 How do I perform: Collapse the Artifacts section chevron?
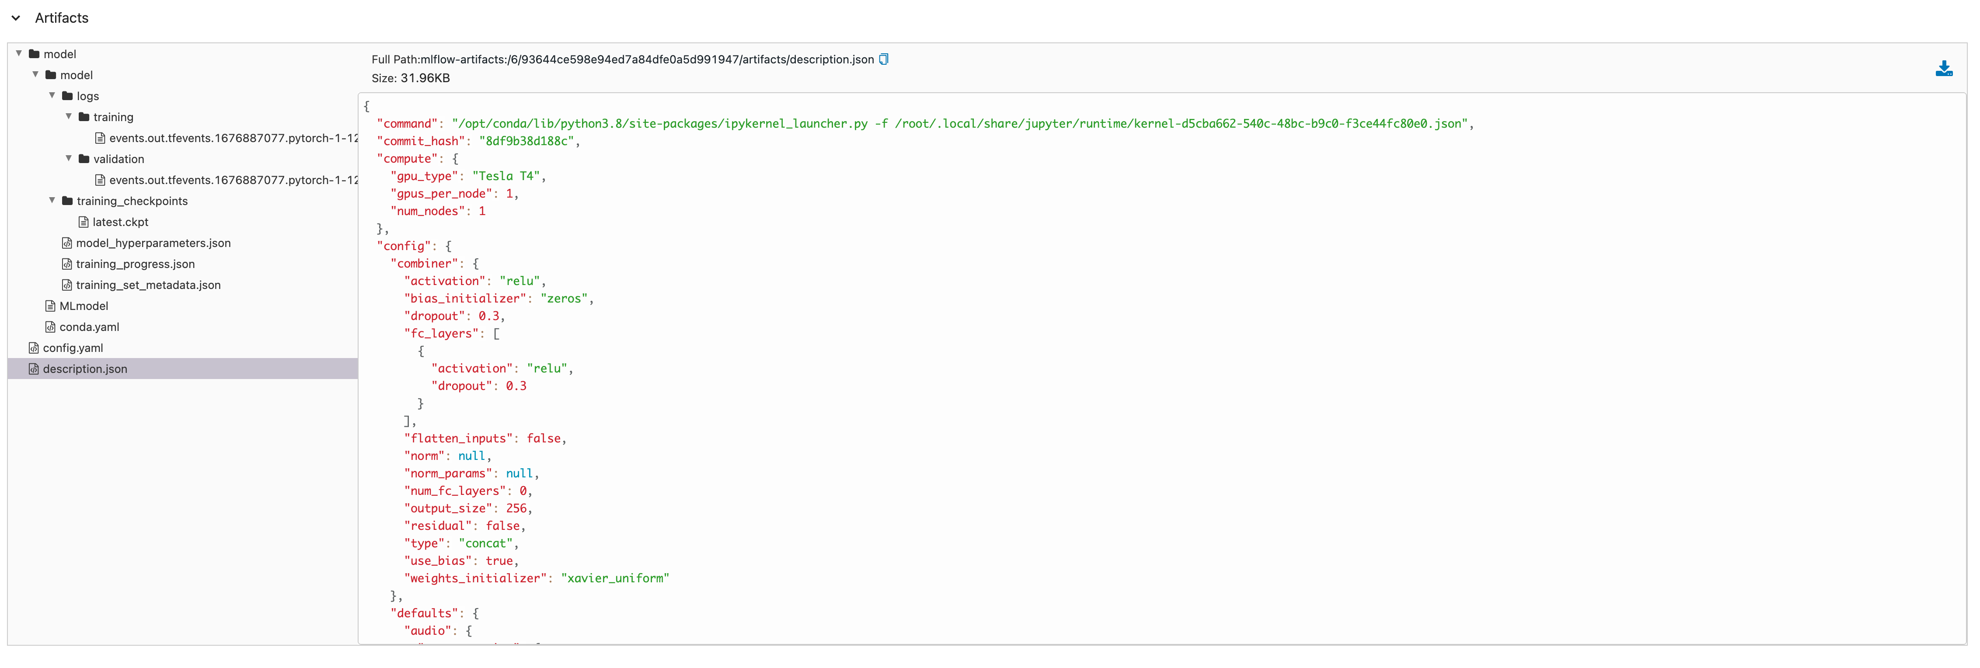click(15, 17)
